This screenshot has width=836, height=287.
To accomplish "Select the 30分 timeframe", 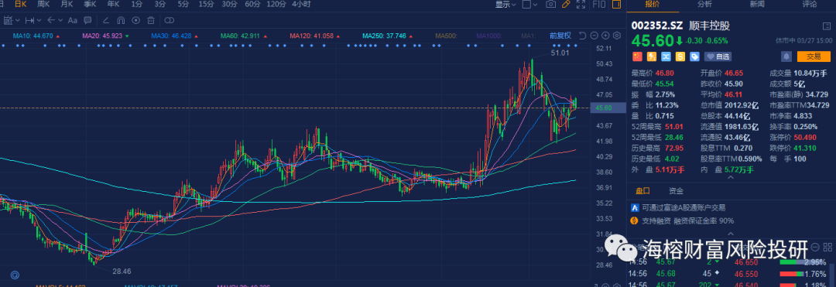I will [229, 5].
